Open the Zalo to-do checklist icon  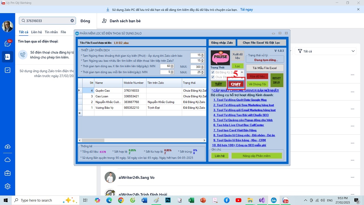tap(8, 70)
